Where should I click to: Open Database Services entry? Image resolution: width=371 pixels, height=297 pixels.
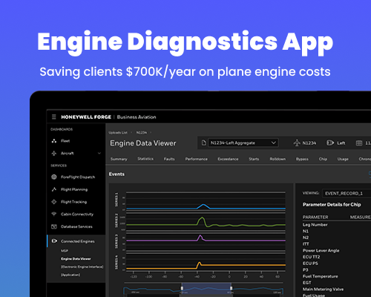(x=76, y=226)
